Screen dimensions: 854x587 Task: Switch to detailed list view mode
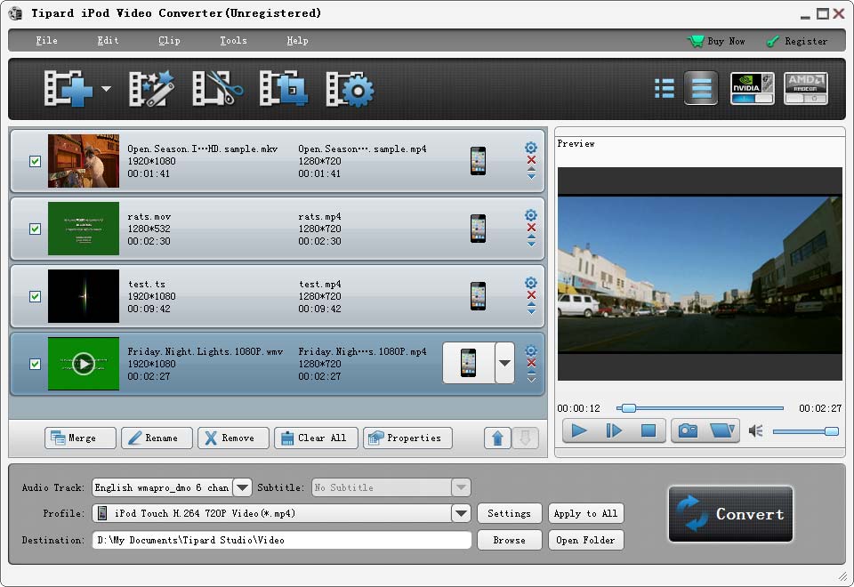pyautogui.click(x=701, y=88)
